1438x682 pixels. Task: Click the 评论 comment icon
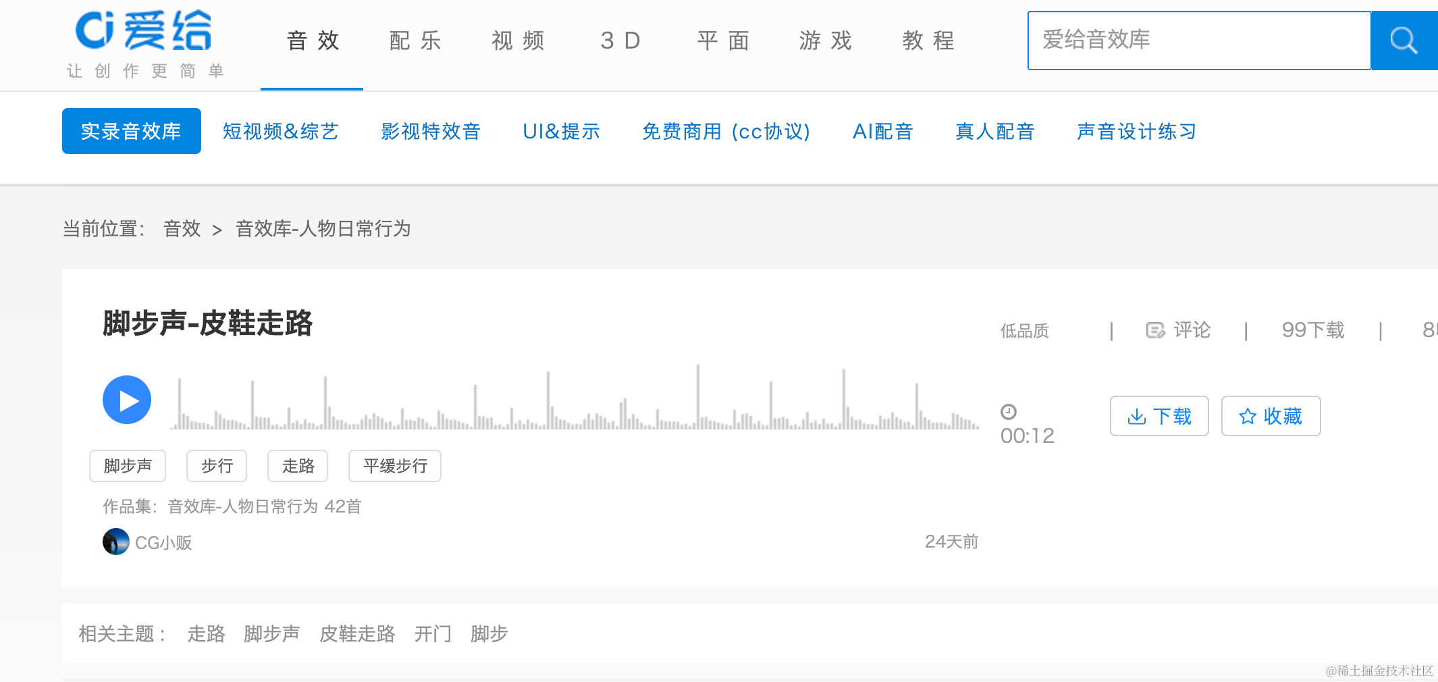tap(1155, 330)
